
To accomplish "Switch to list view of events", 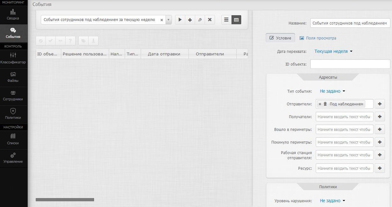I will click(x=226, y=20).
